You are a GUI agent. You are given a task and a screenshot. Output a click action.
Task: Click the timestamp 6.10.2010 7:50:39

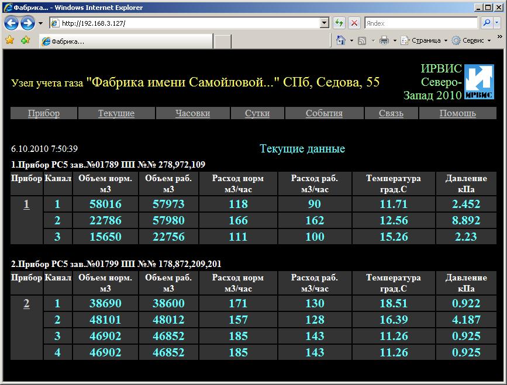tap(44, 148)
